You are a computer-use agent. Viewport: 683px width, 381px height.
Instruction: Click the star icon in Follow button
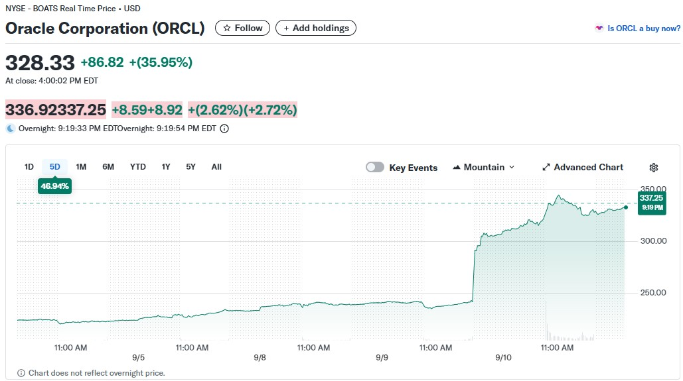(226, 28)
